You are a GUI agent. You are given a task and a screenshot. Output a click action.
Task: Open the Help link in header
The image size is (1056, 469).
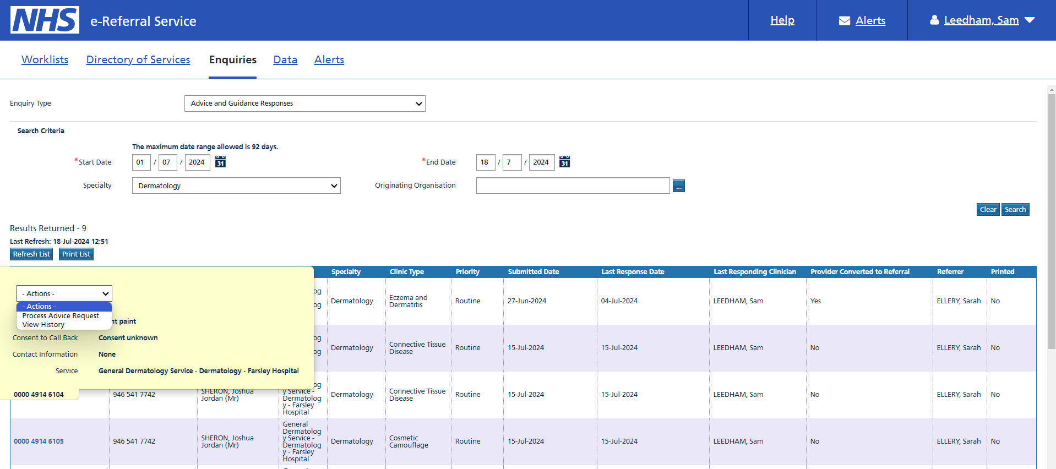[x=782, y=20]
